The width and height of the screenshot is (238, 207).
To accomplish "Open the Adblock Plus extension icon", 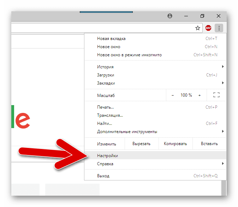I will (208, 28).
